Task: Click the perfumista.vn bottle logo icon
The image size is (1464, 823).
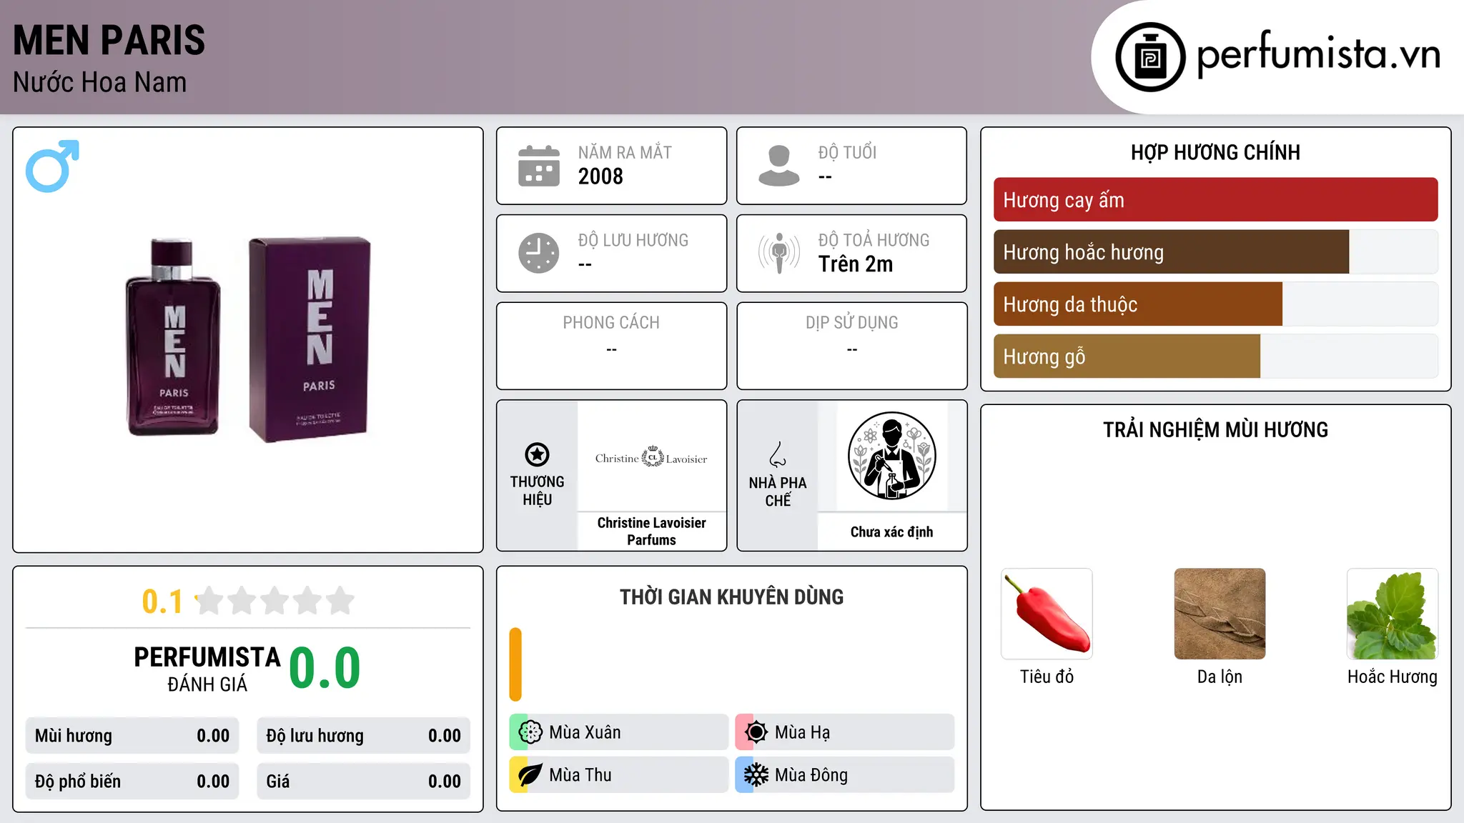Action: click(x=1150, y=57)
